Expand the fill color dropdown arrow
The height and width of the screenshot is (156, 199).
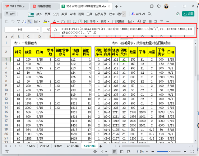tap(49, 21)
